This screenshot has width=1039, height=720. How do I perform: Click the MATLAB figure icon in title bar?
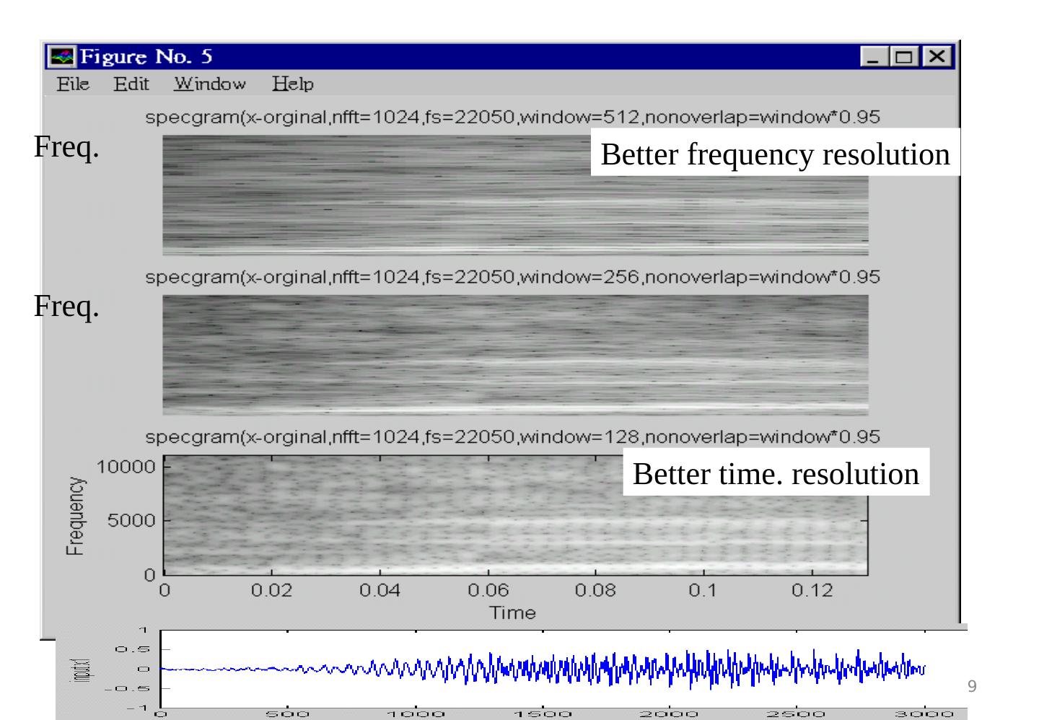61,56
